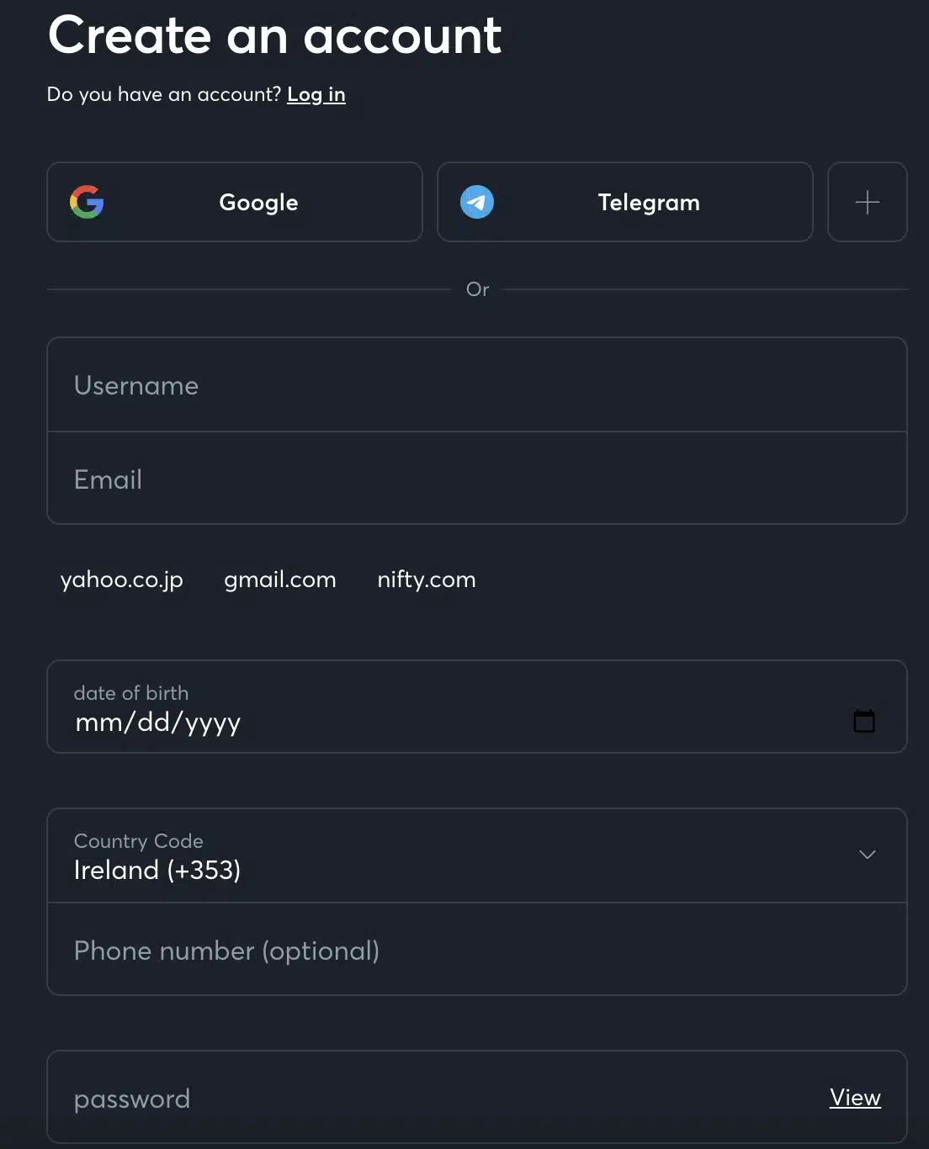Image resolution: width=929 pixels, height=1149 pixels.
Task: Select the yahoo.co.jp email suggestion
Action: click(x=122, y=580)
